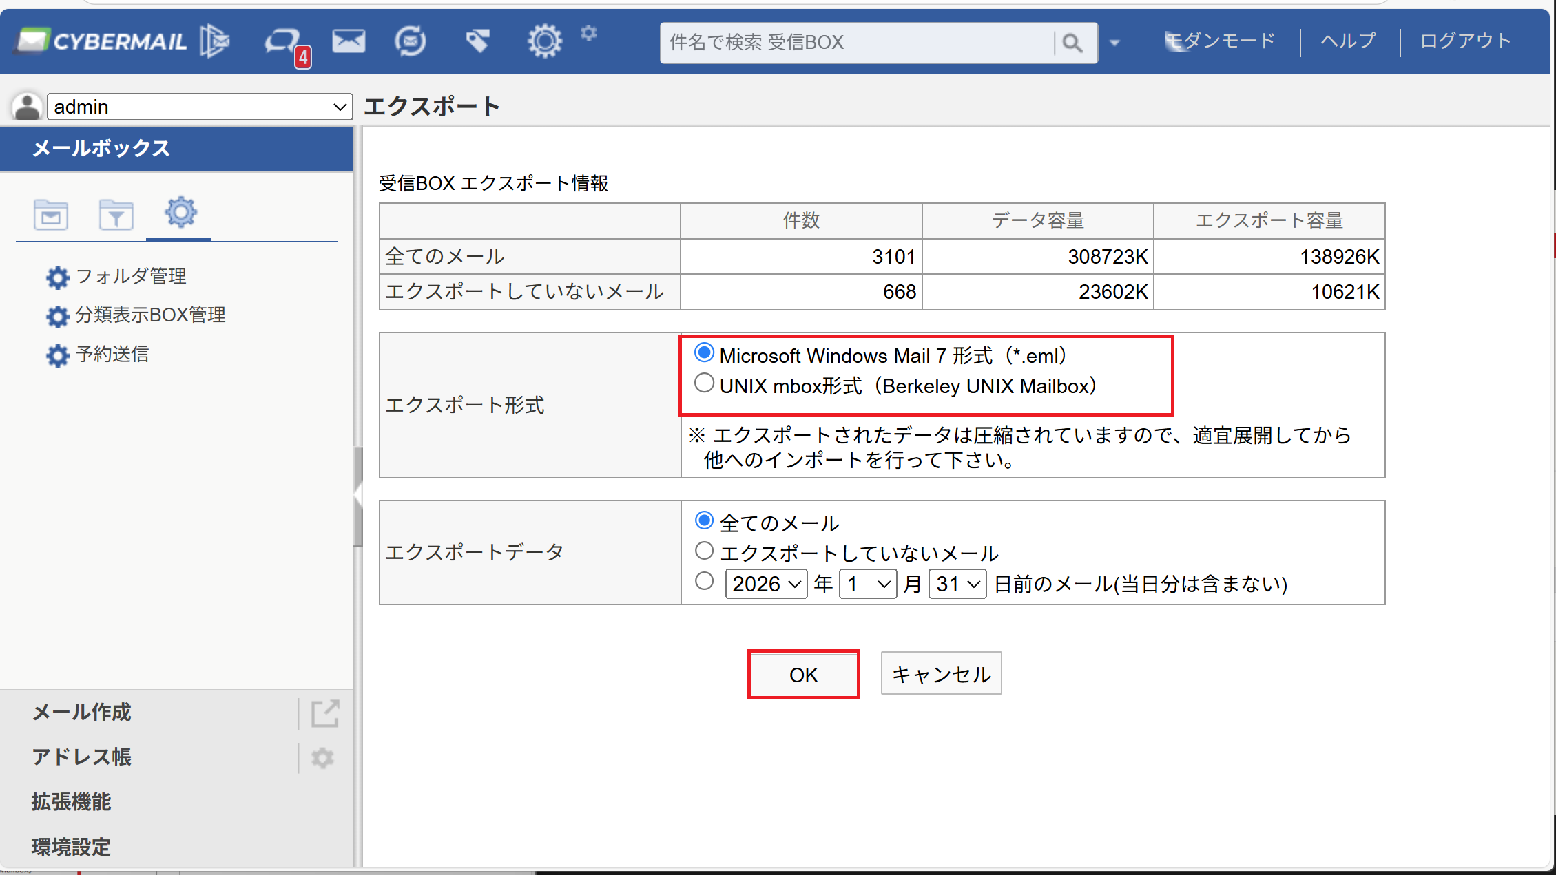1556x875 pixels.
Task: Switch to モダンモード
Action: click(x=1220, y=41)
